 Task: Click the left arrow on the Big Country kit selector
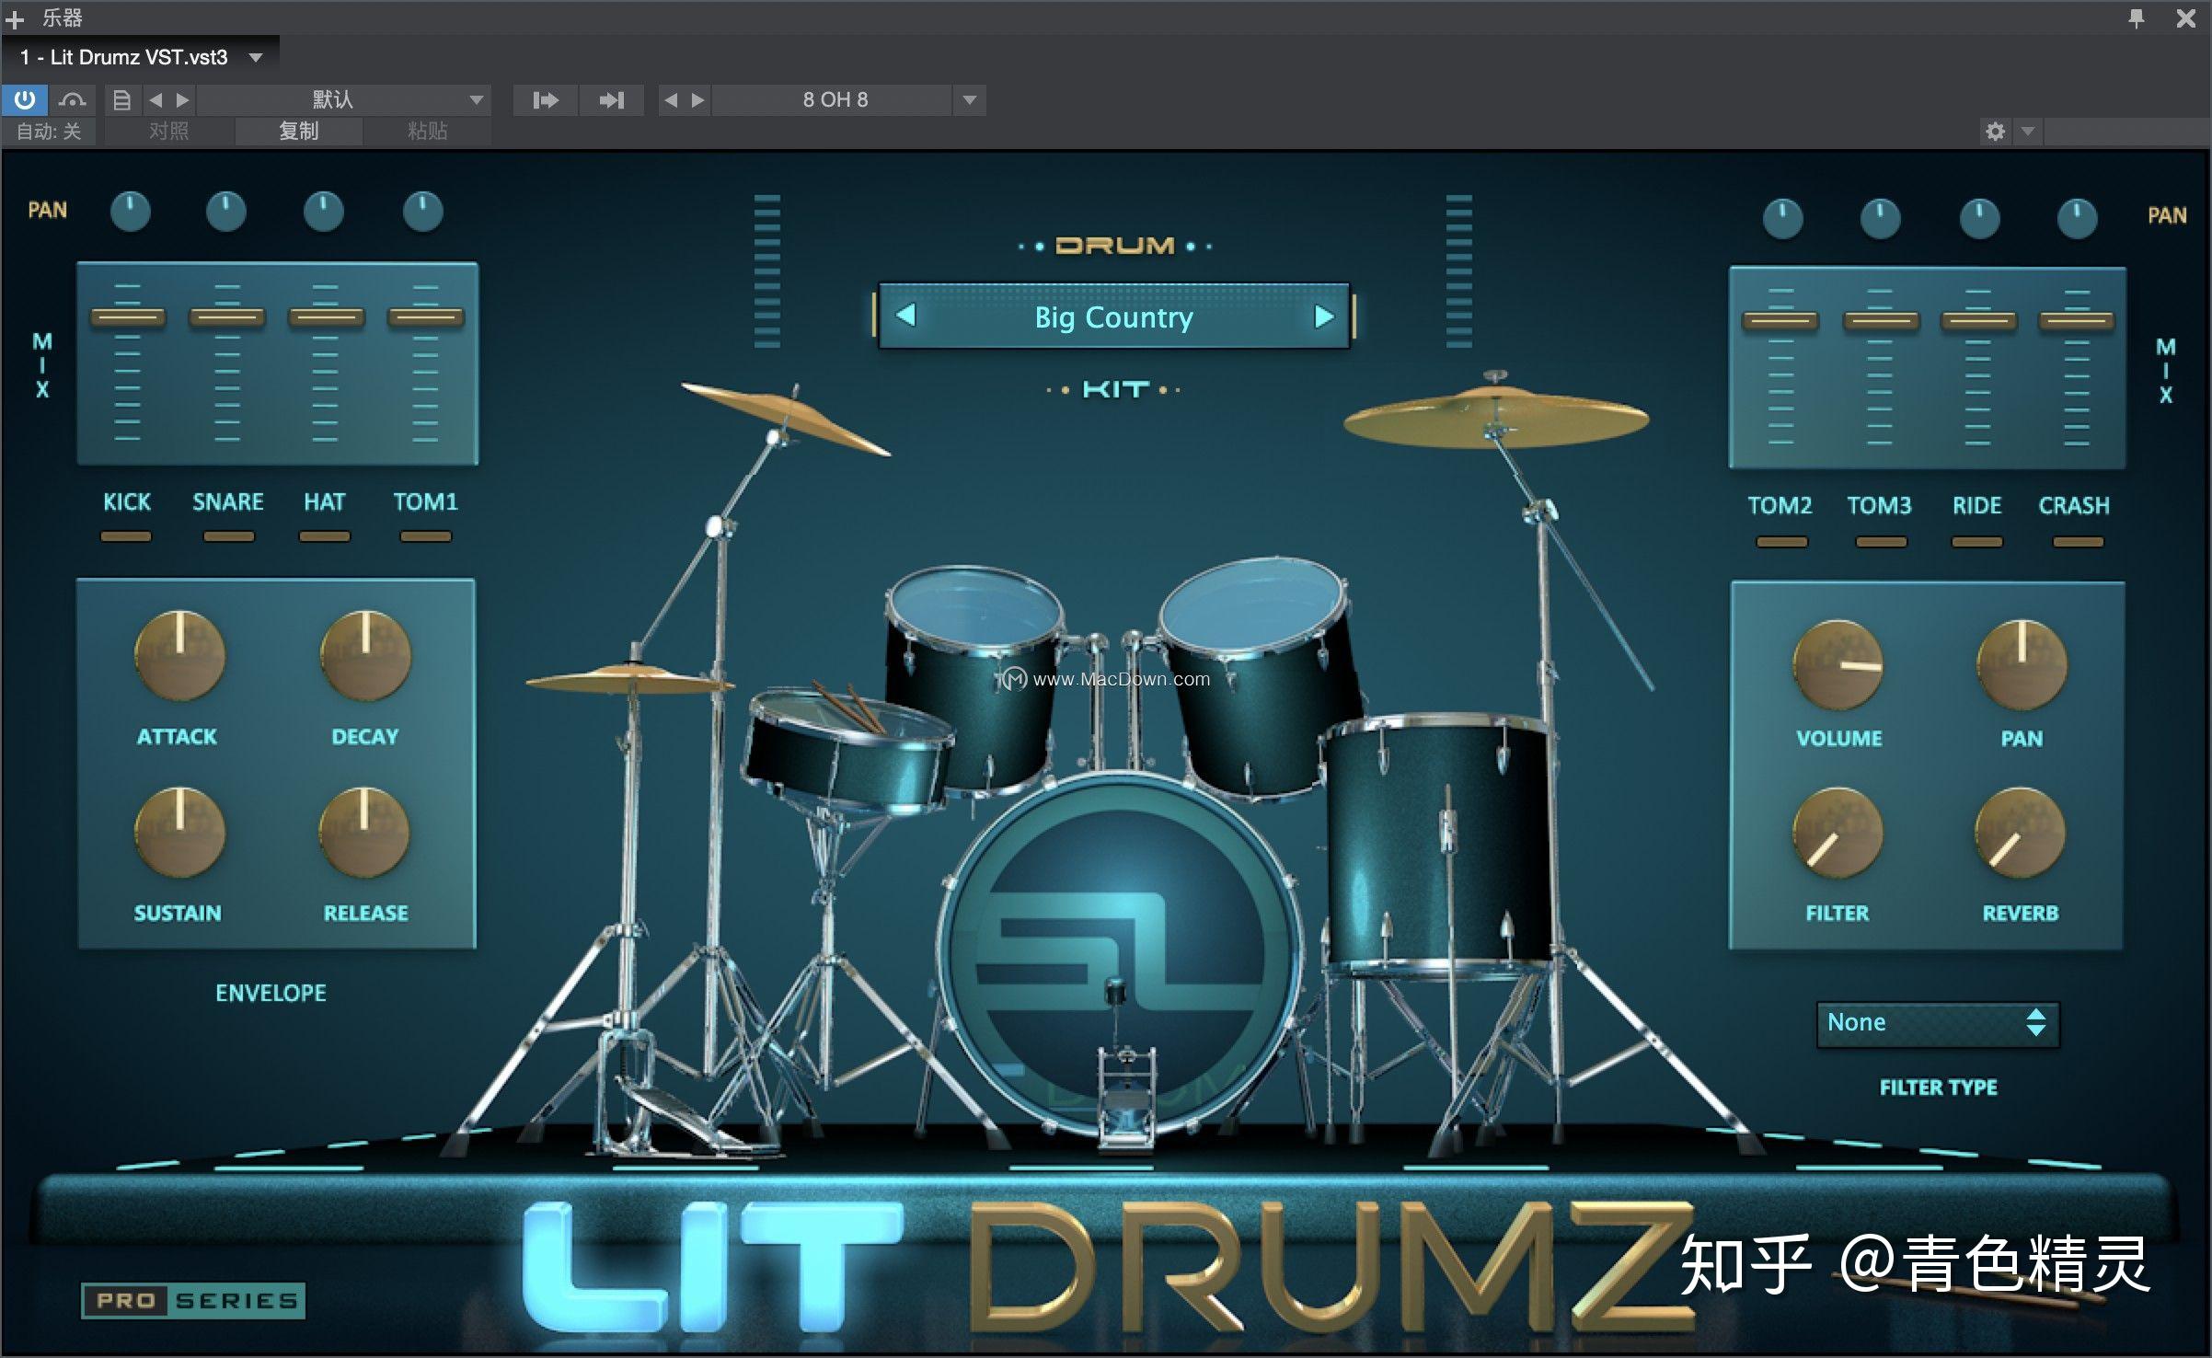(x=906, y=317)
